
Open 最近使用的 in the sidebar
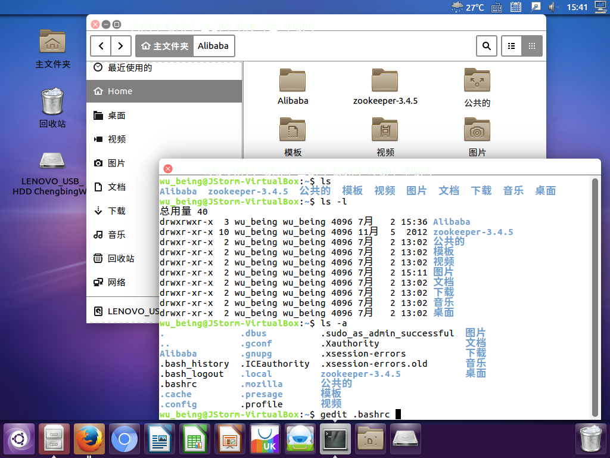[x=129, y=68]
